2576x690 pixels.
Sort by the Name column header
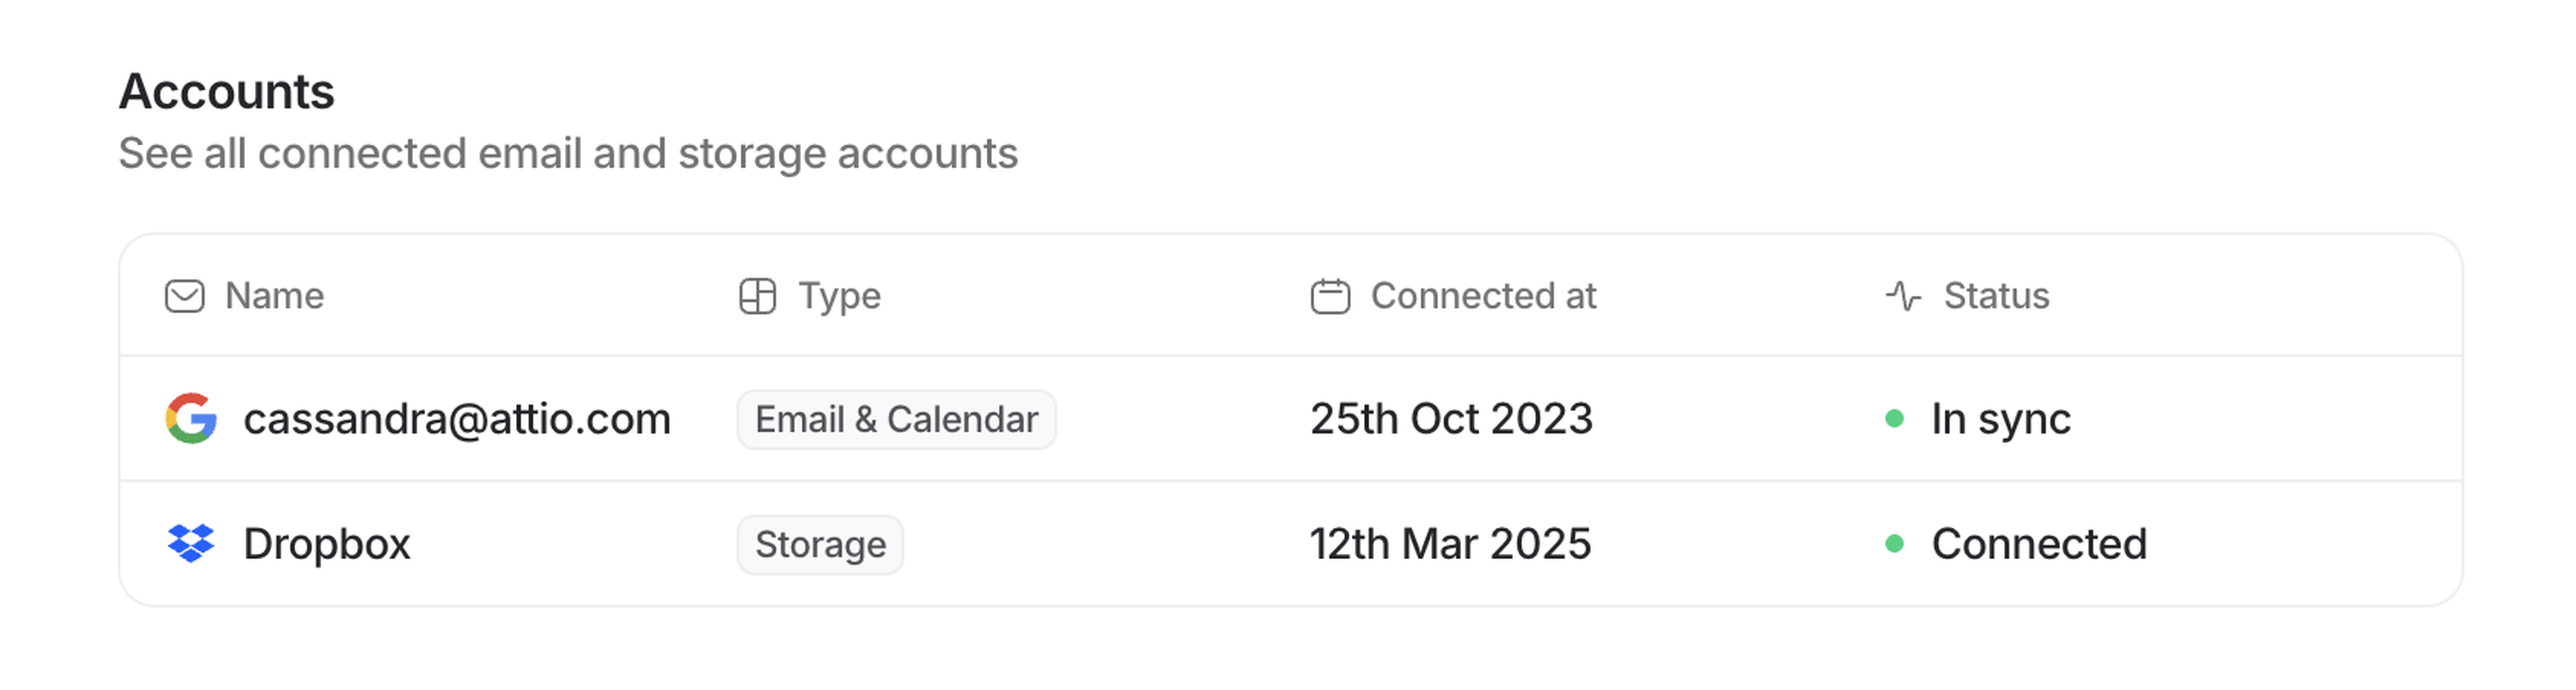click(x=274, y=296)
